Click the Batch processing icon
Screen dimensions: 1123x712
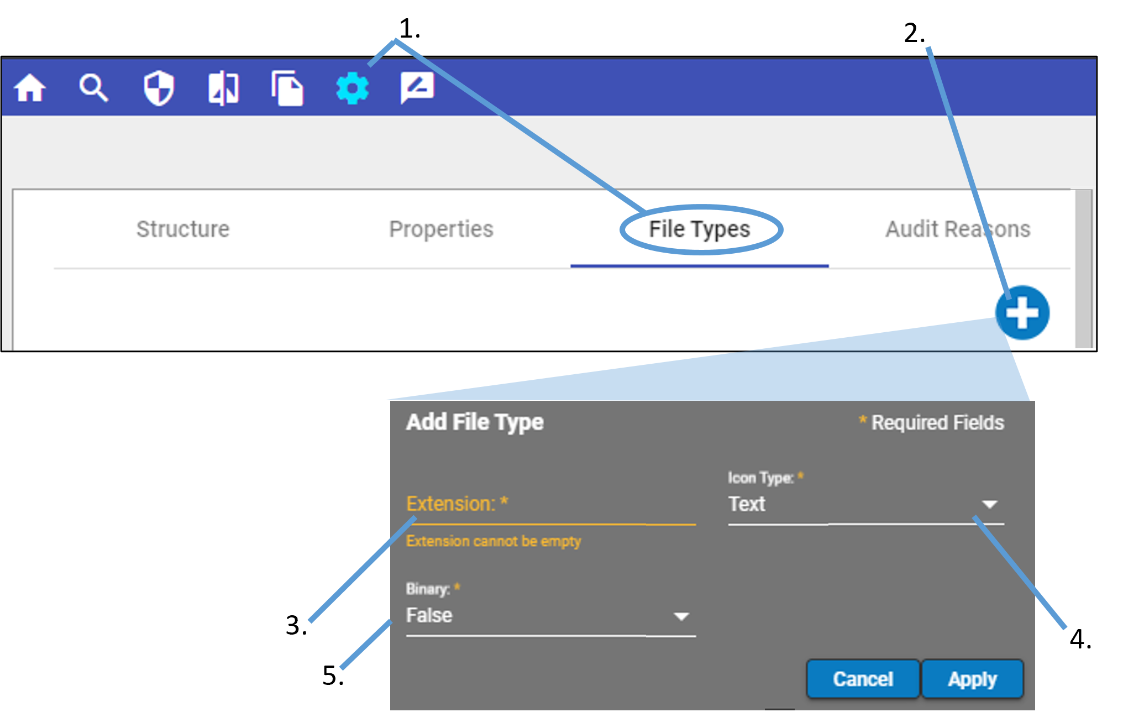coord(223,88)
